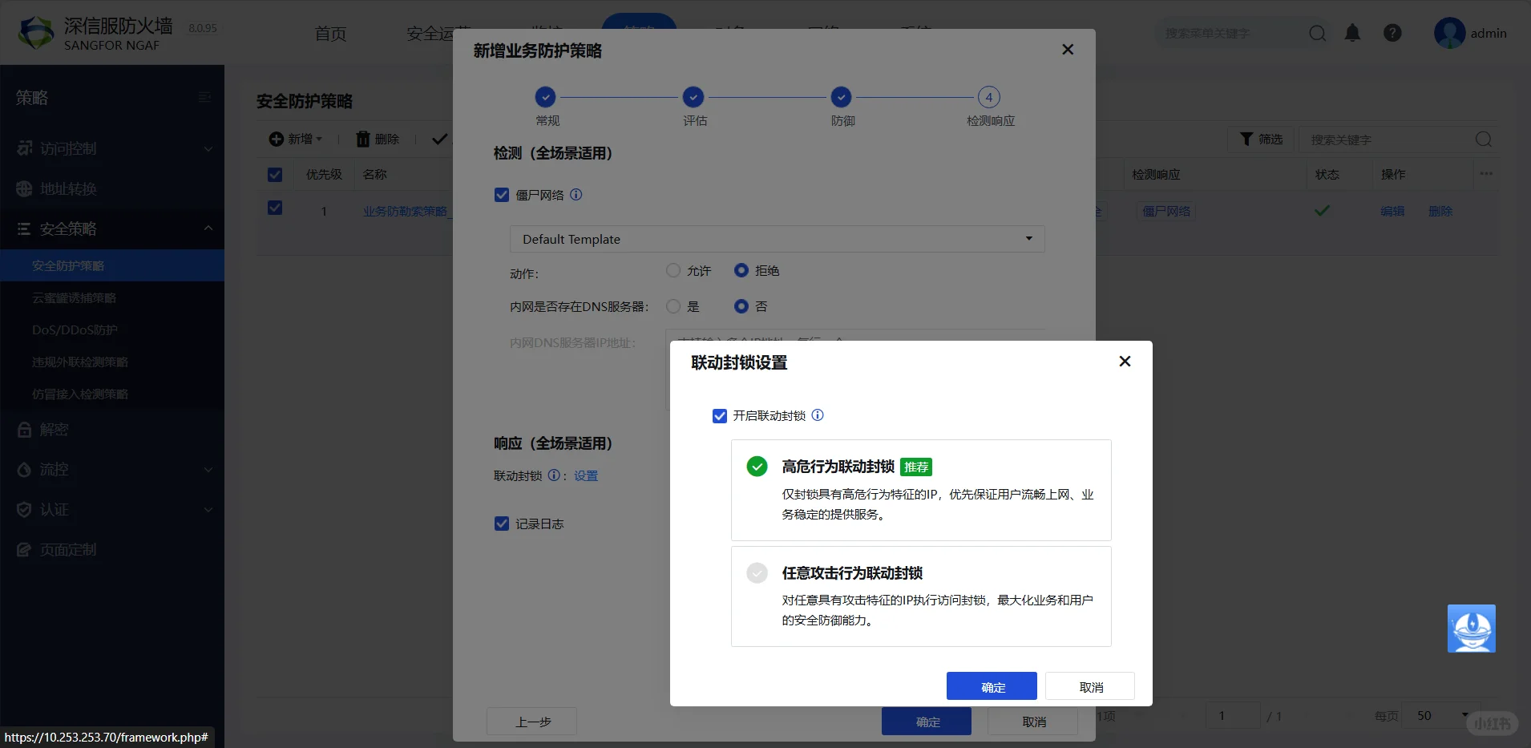Viewport: 1531px width, 748px height.
Task: Select the 地址转换 sidebar icon
Action: pyautogui.click(x=25, y=188)
